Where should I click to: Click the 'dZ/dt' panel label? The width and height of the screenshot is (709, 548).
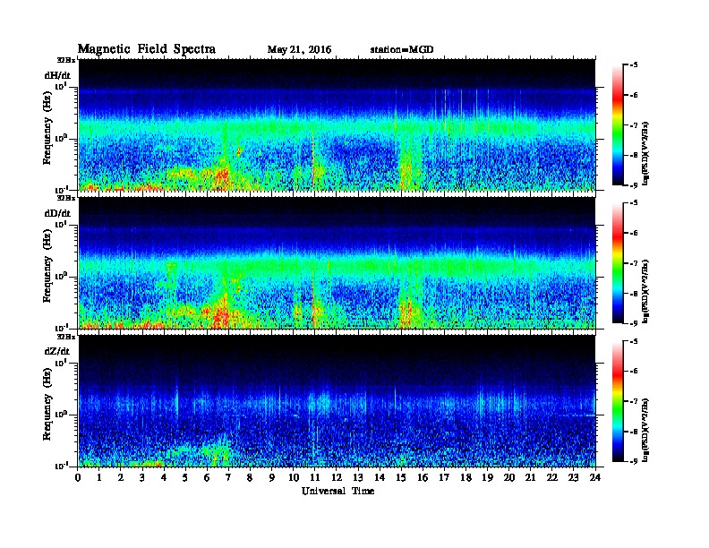pos(57,351)
